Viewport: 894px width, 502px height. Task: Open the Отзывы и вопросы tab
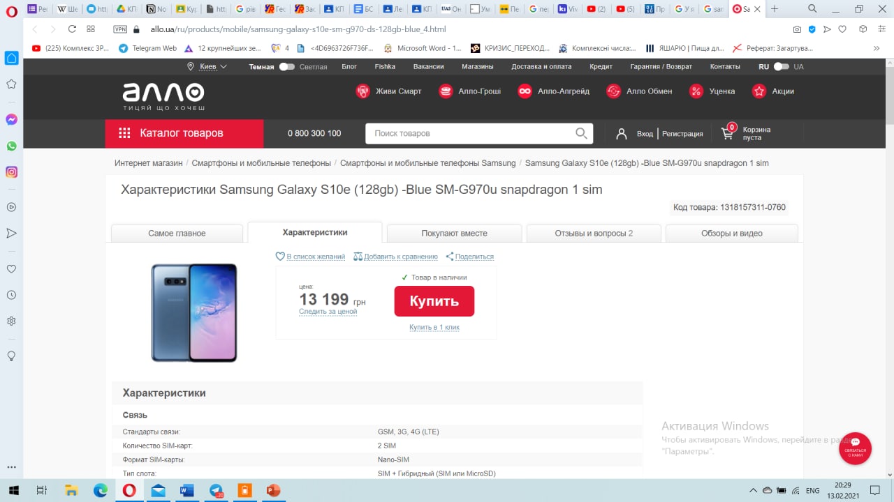coord(594,234)
